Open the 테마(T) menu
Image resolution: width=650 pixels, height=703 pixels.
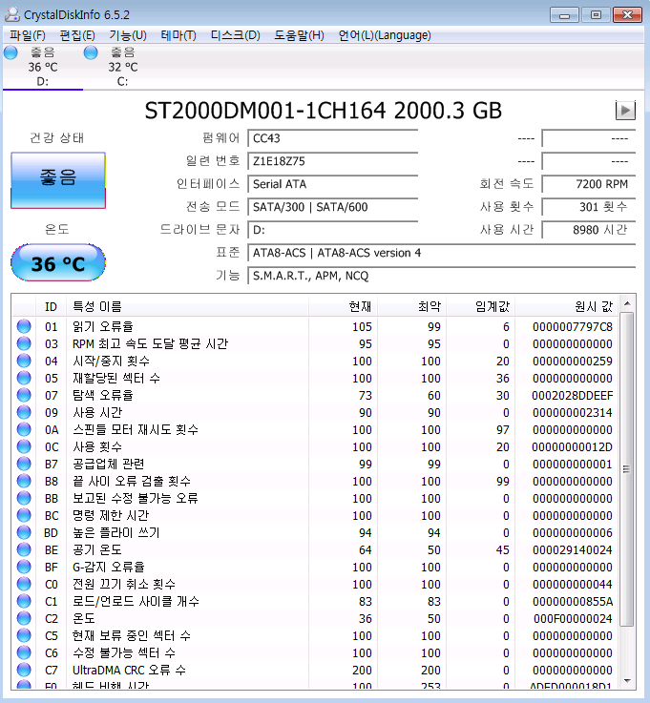(x=178, y=35)
